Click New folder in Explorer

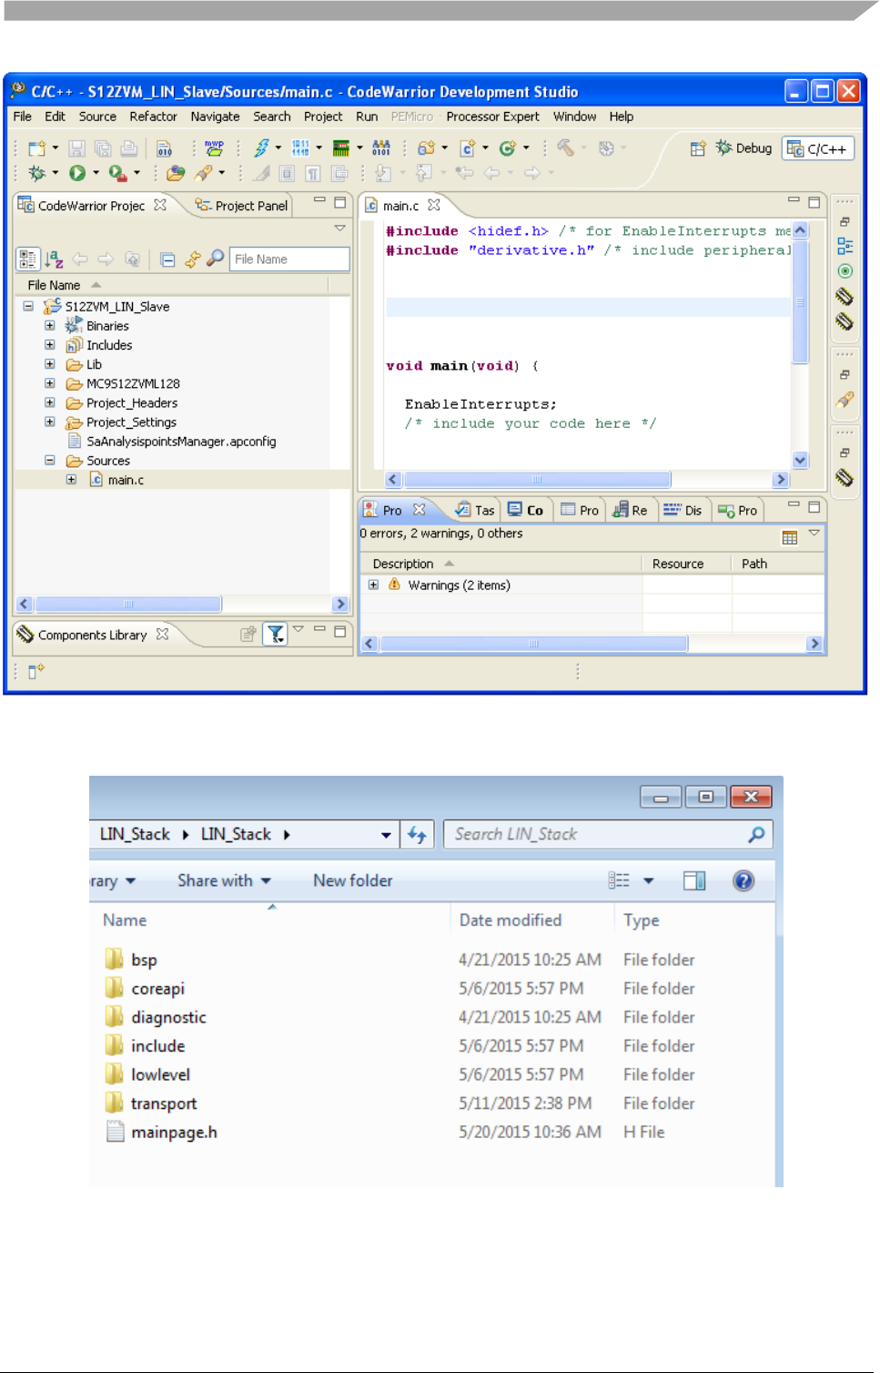353,880
